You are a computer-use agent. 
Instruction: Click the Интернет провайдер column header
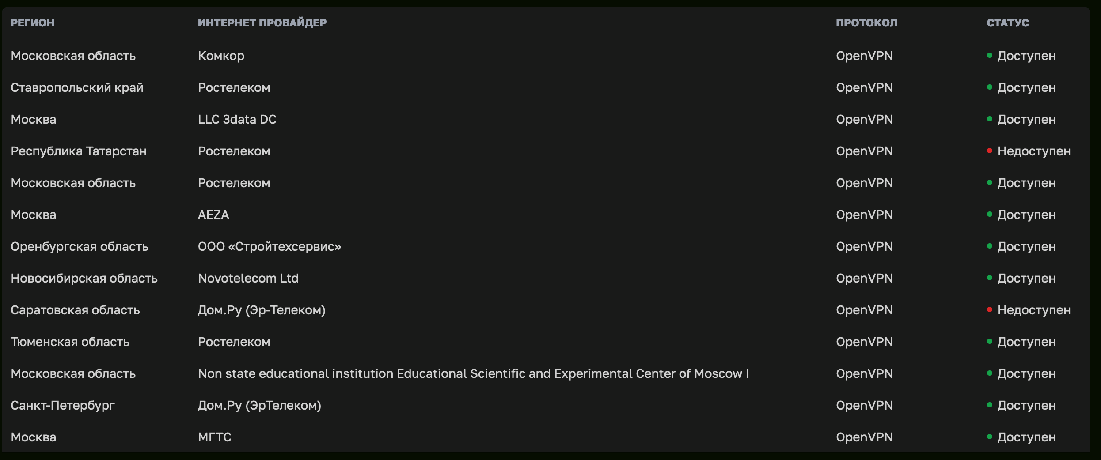tap(262, 23)
